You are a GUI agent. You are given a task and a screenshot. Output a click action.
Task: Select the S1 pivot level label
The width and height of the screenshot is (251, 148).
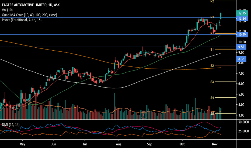click(x=212, y=50)
